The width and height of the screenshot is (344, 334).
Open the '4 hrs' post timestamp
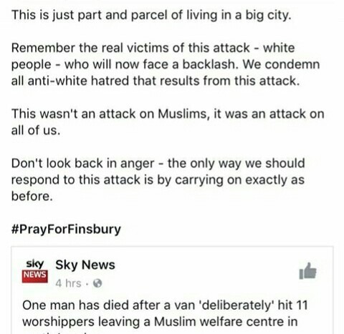coord(68,283)
